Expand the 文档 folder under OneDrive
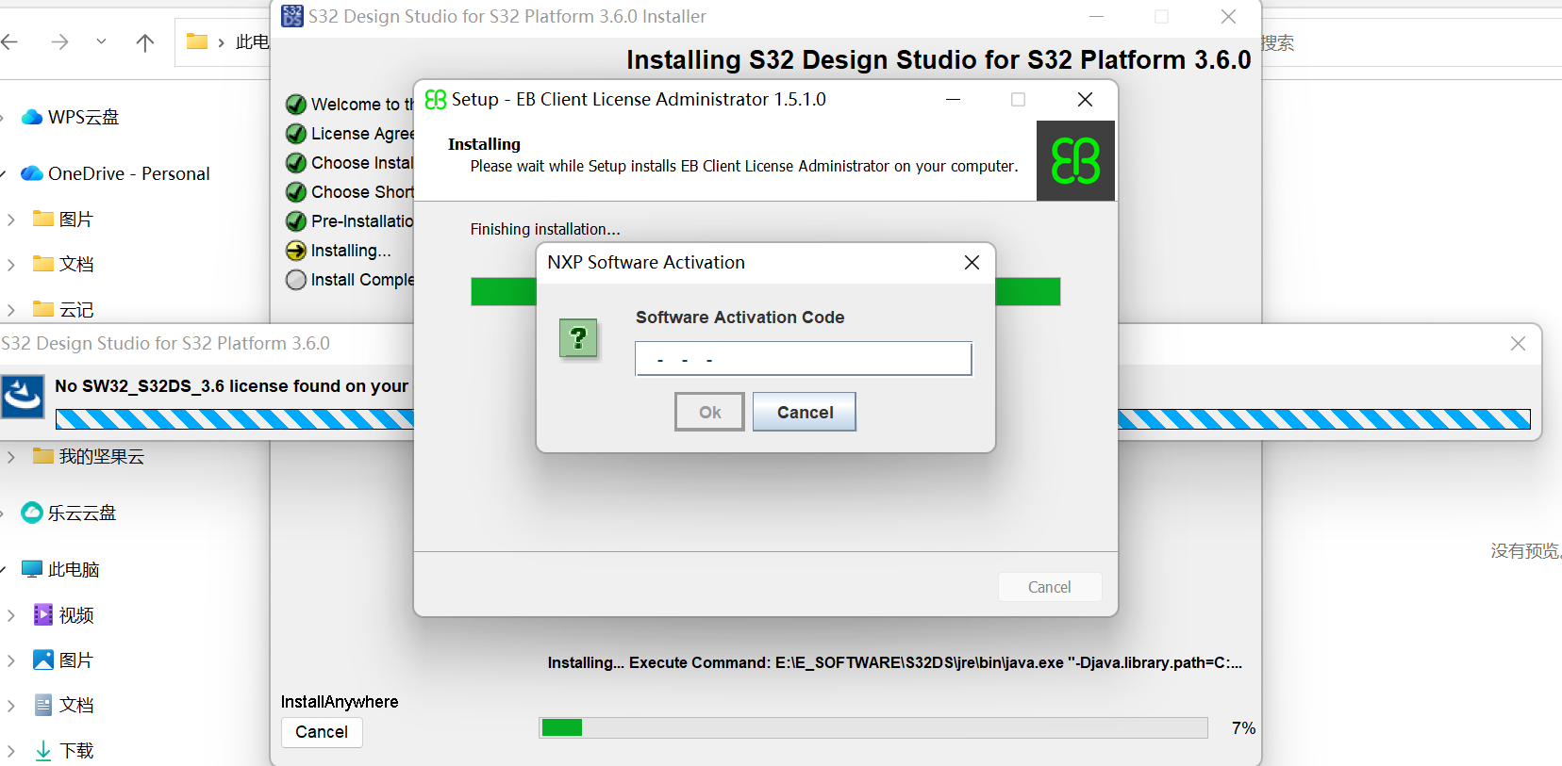Screen dimensions: 1562x766 click(10, 265)
